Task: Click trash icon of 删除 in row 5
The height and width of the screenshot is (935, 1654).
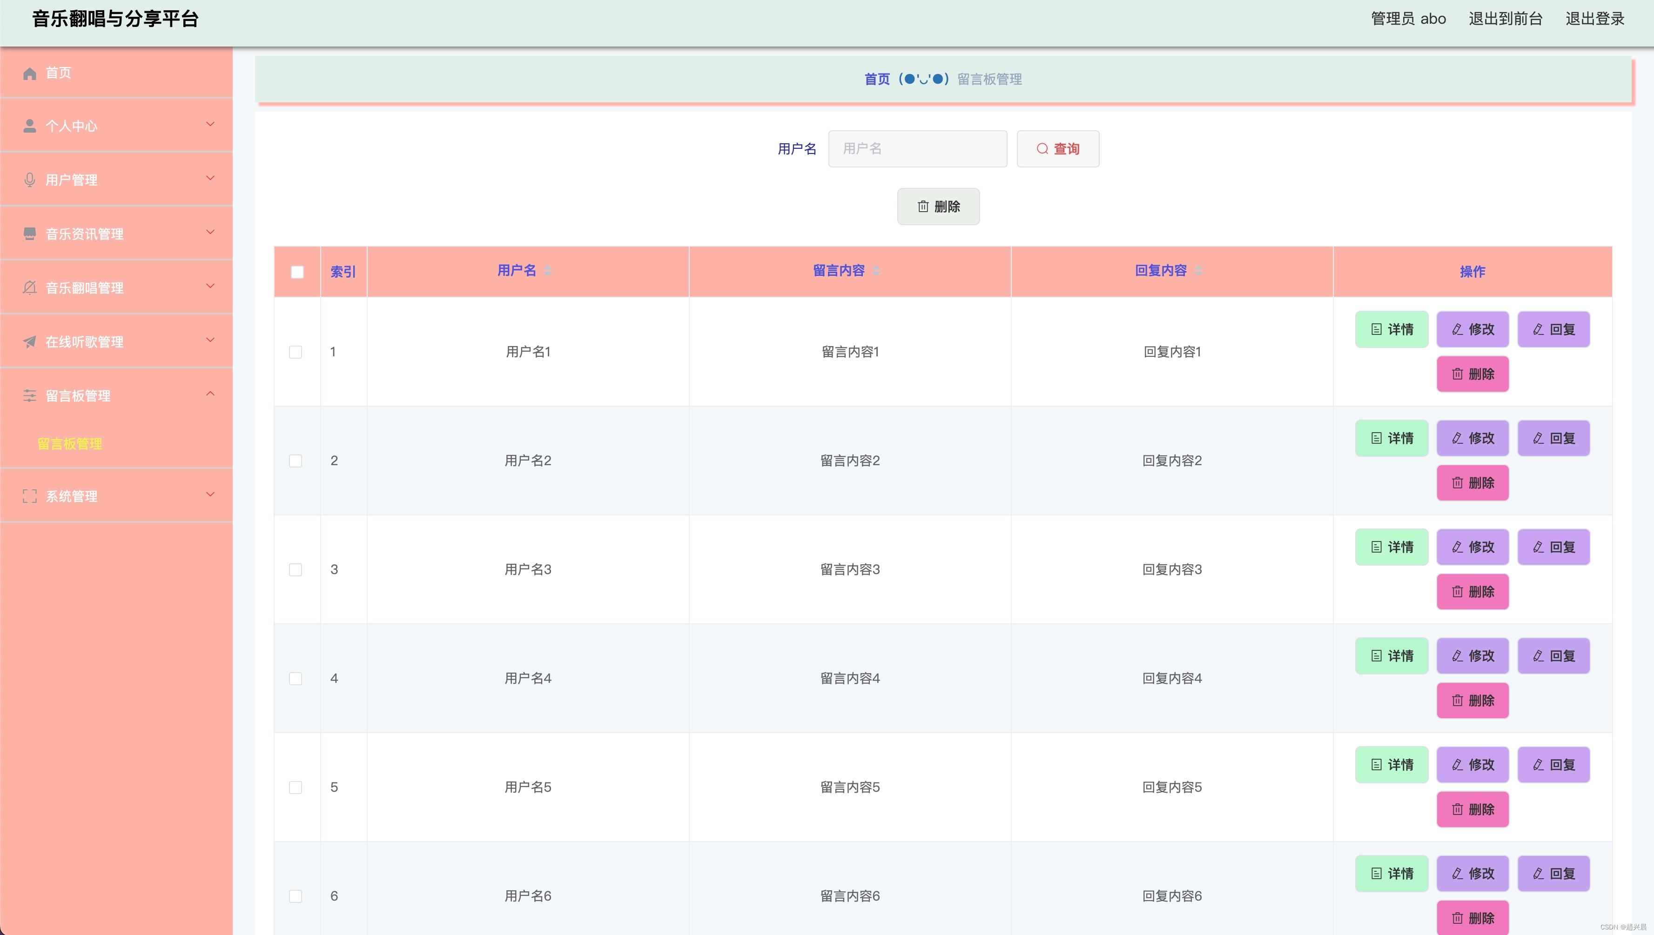Action: point(1458,809)
